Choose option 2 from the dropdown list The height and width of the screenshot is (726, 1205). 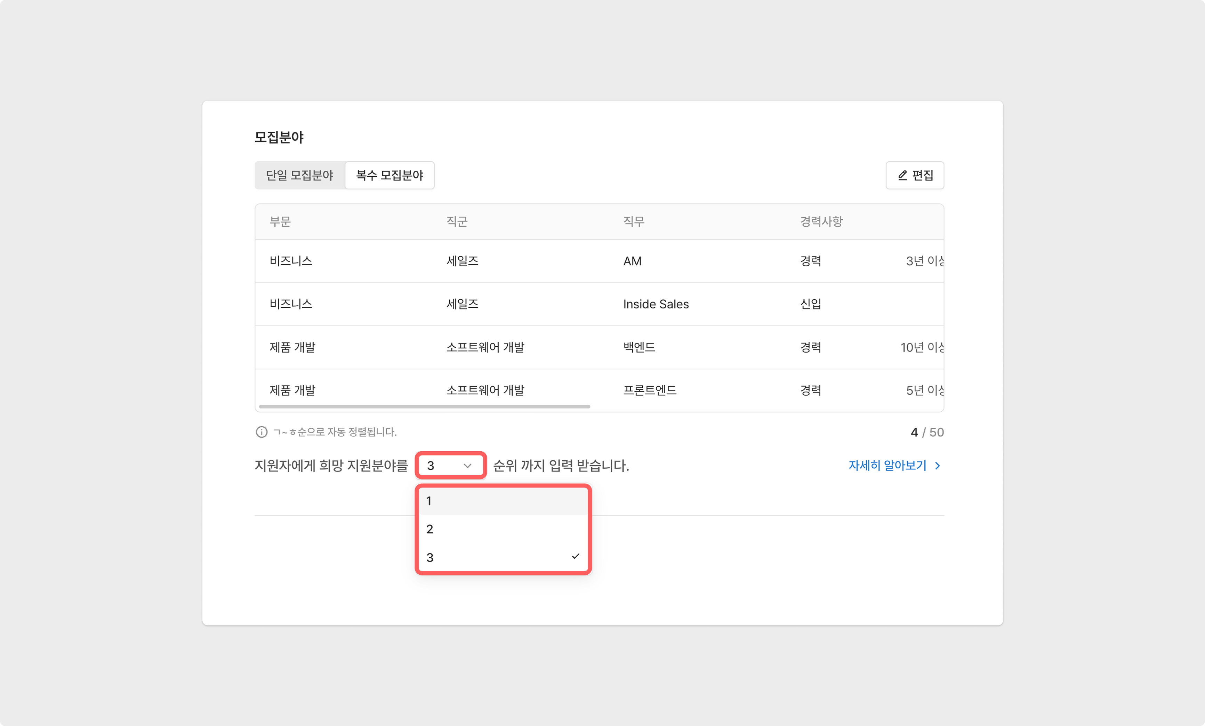pyautogui.click(x=503, y=530)
